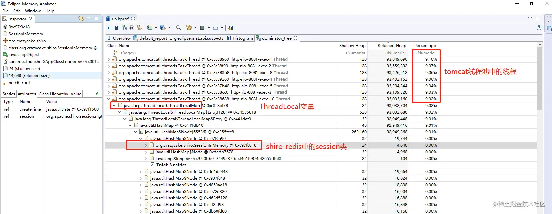Open the Window menu
Image resolution: width=552 pixels, height=214 pixels.
click(x=33, y=11)
